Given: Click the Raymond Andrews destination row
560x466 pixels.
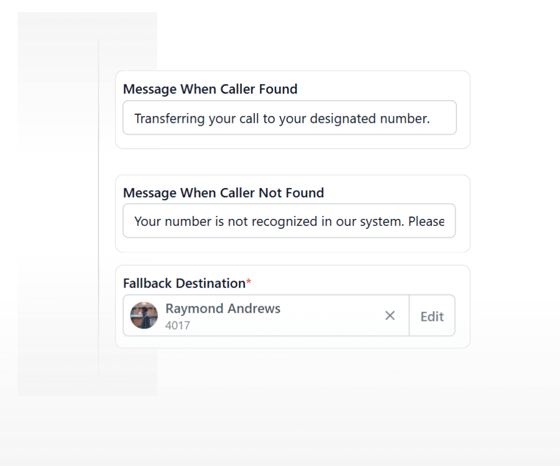Looking at the screenshot, I should 264,316.
